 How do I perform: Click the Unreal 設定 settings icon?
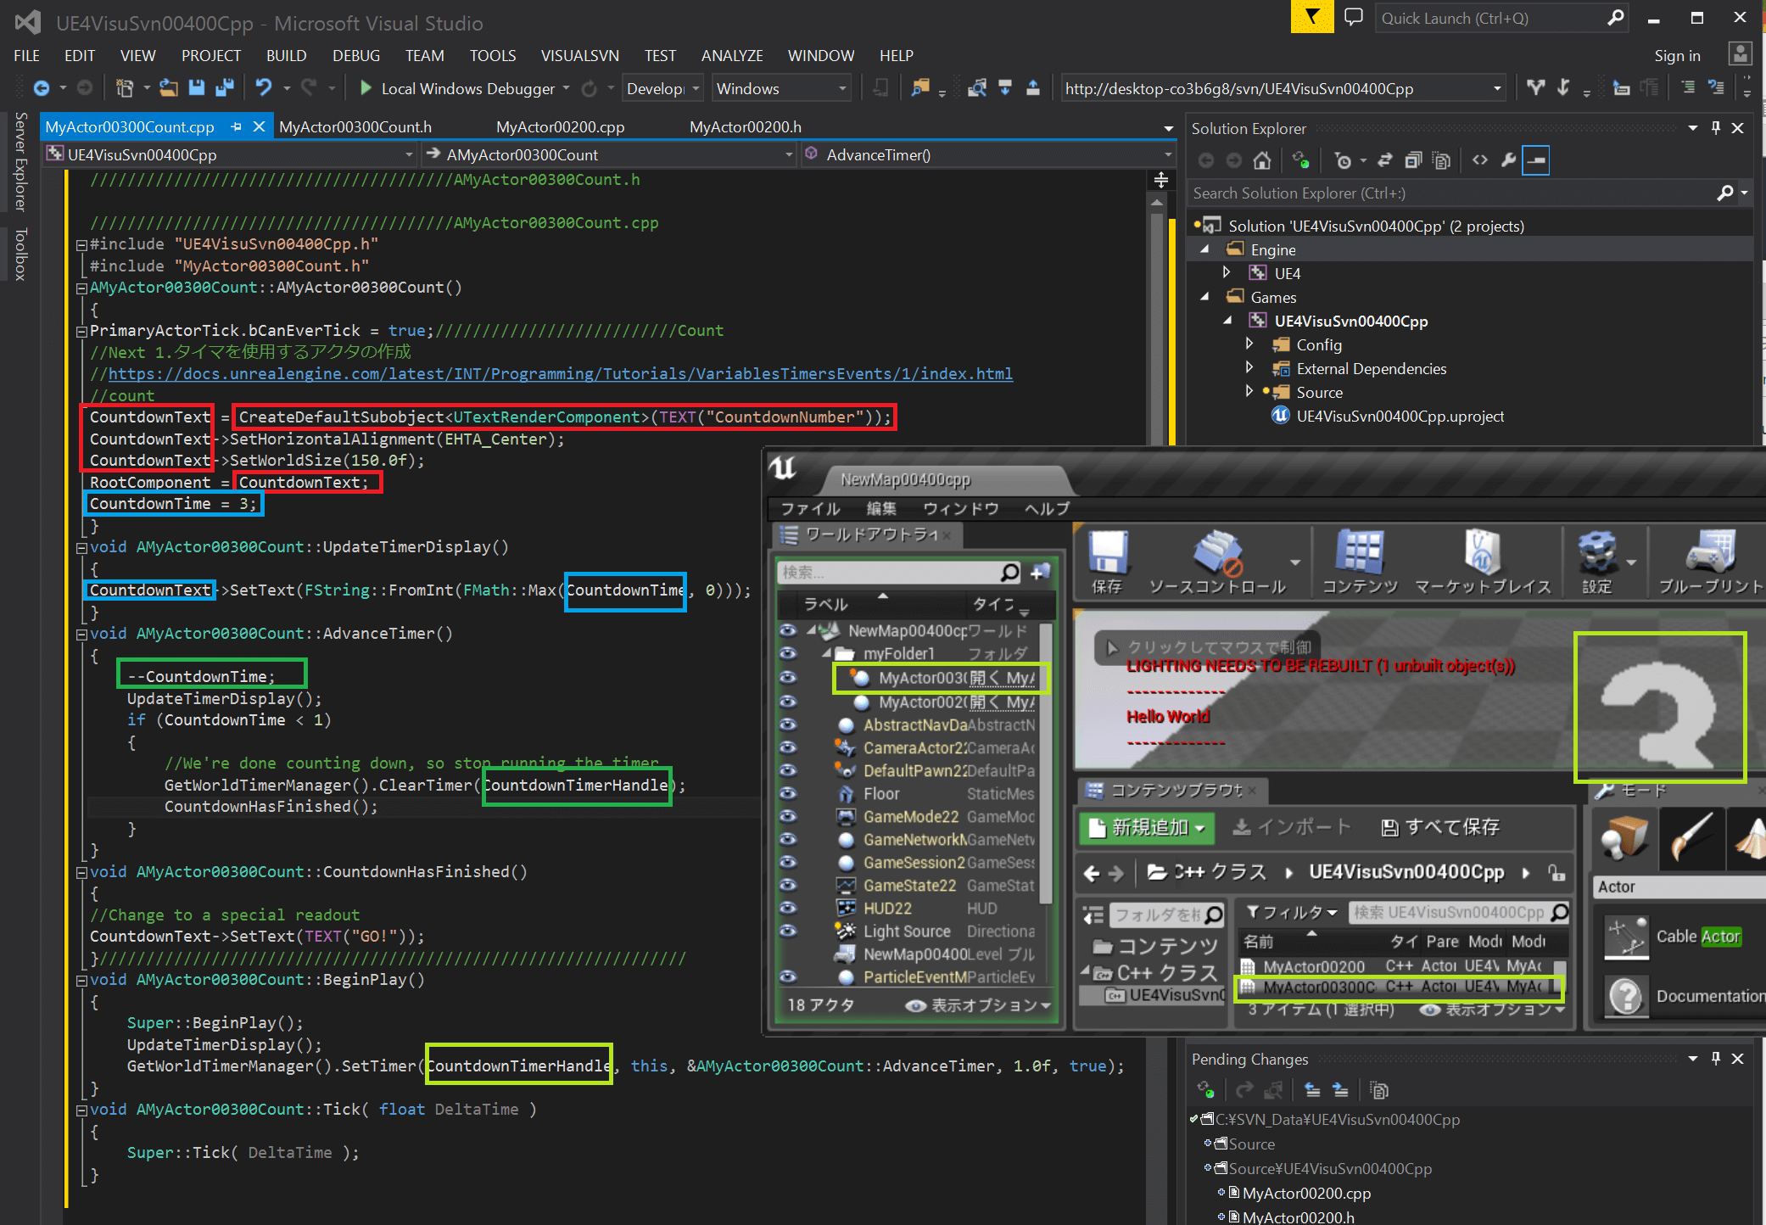coord(1596,562)
